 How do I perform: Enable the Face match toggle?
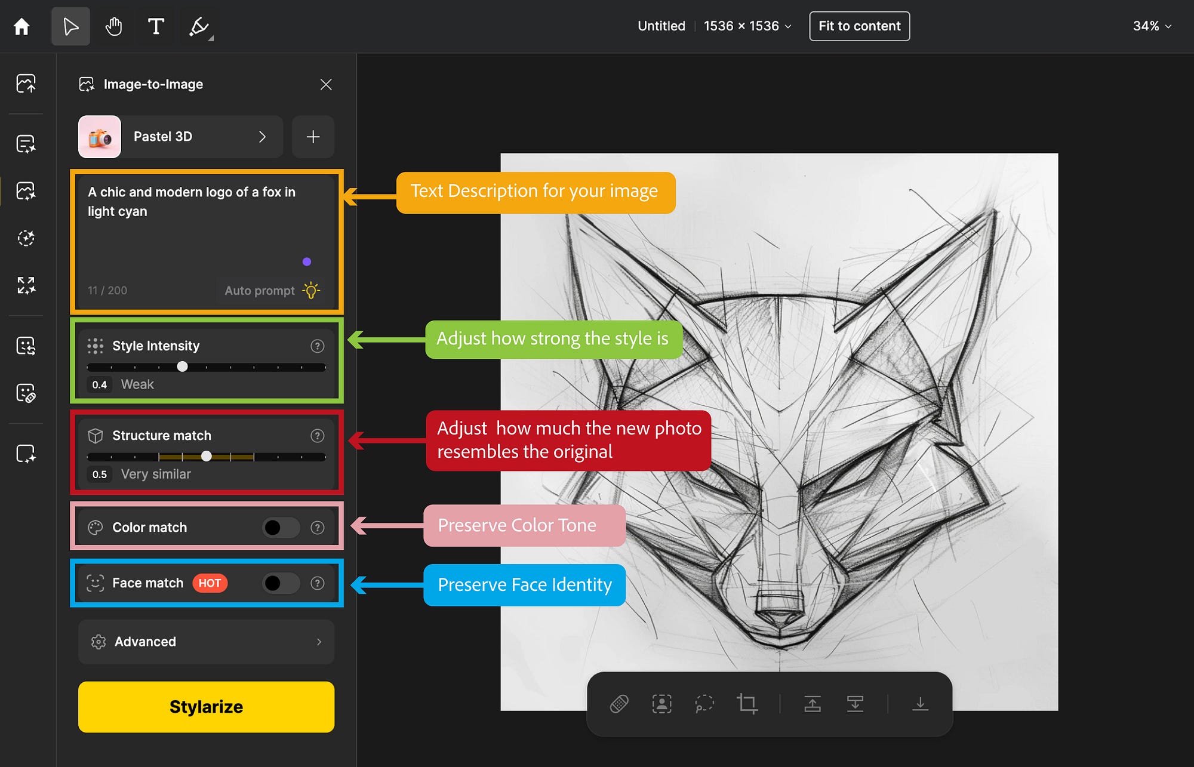point(281,583)
